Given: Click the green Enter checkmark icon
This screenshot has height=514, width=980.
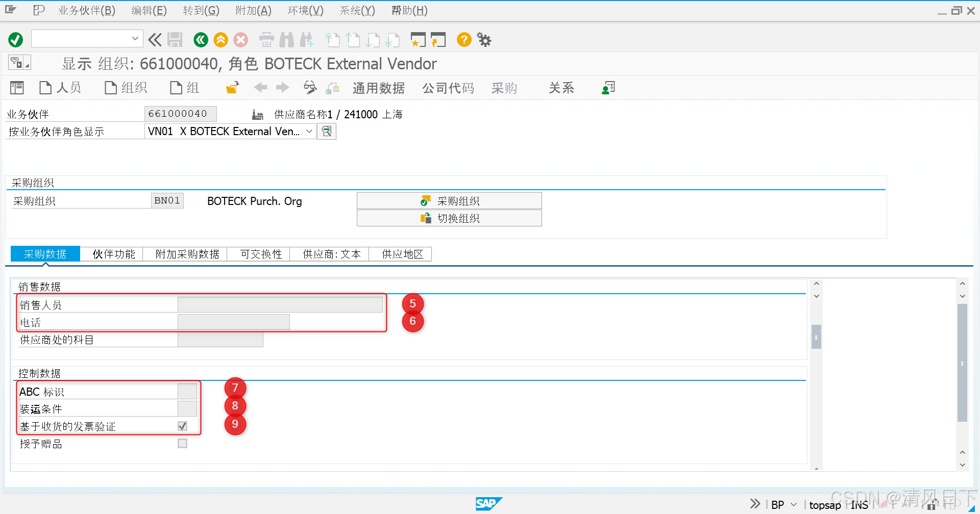Looking at the screenshot, I should [x=16, y=40].
